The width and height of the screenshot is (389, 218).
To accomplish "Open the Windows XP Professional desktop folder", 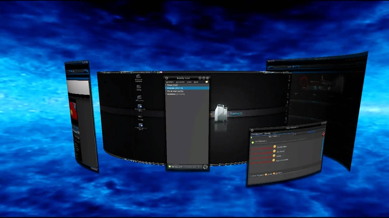I will click(x=139, y=77).
